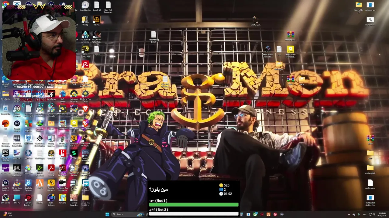Click the green lbet 1 progress bar
Image resolution: width=389 pixels, height=218 pixels.
coord(194,205)
